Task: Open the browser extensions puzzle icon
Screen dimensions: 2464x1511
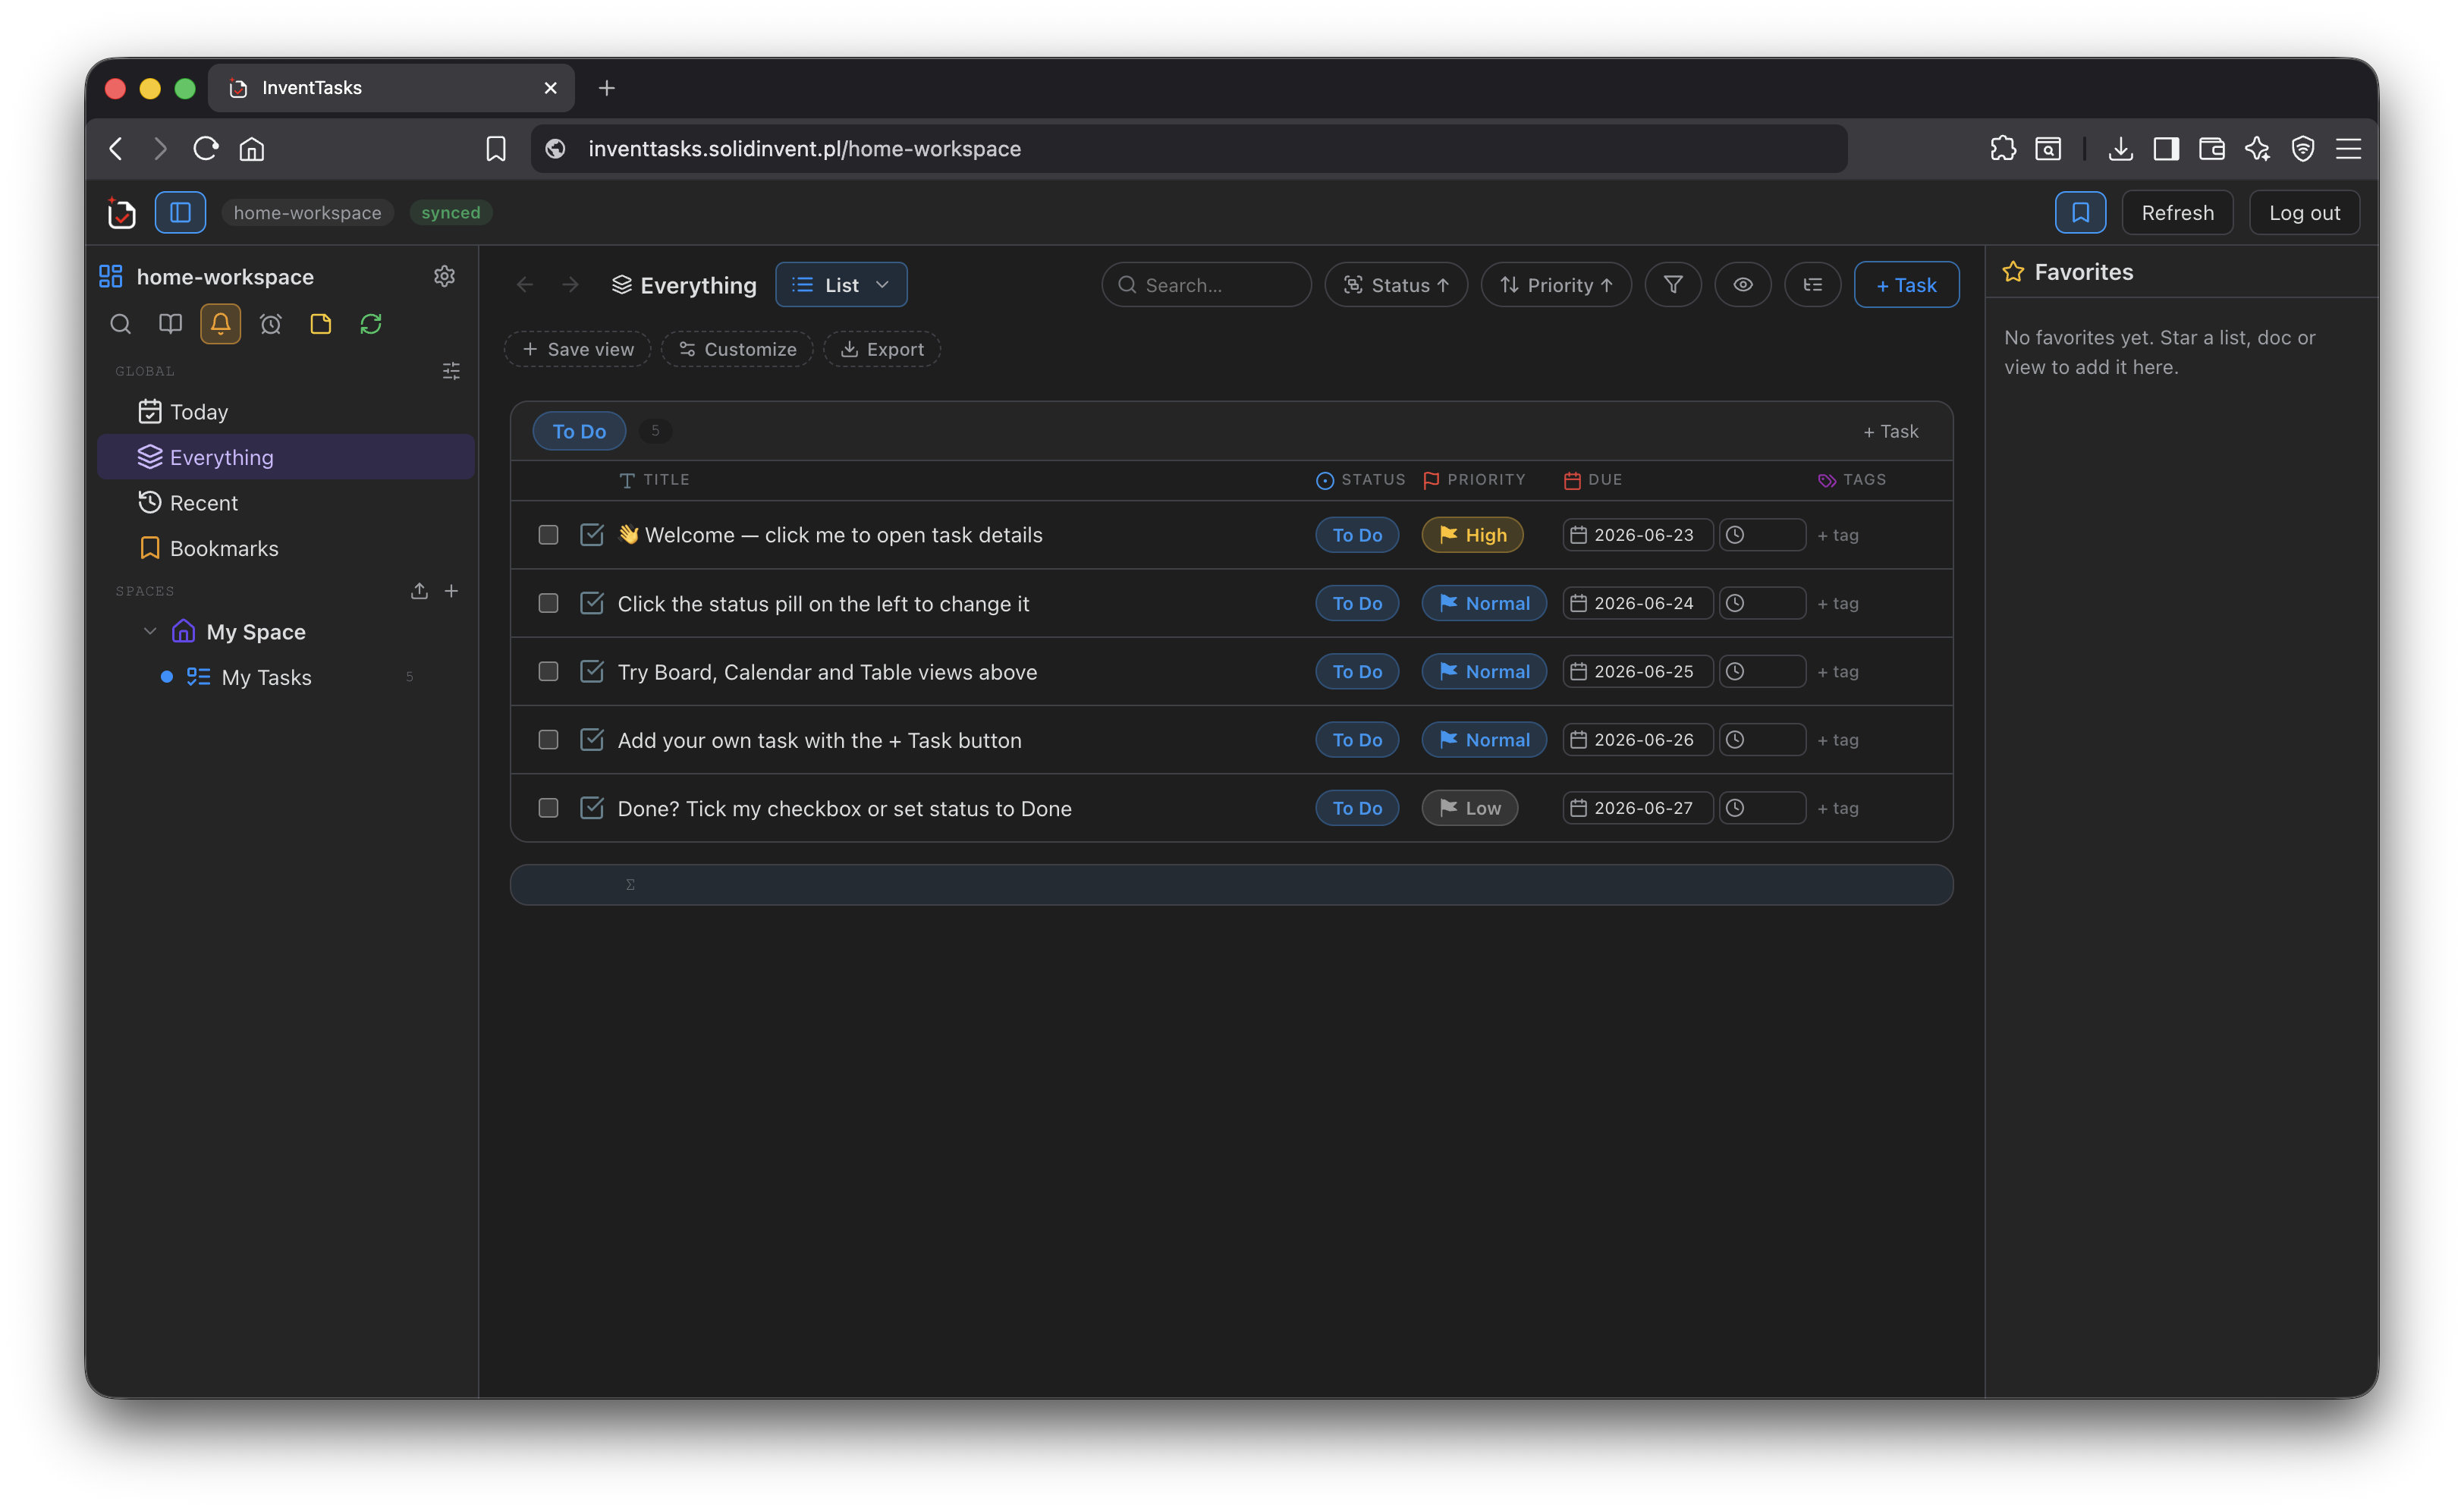Action: (2003, 149)
